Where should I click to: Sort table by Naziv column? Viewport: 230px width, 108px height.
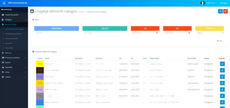coord(47,58)
